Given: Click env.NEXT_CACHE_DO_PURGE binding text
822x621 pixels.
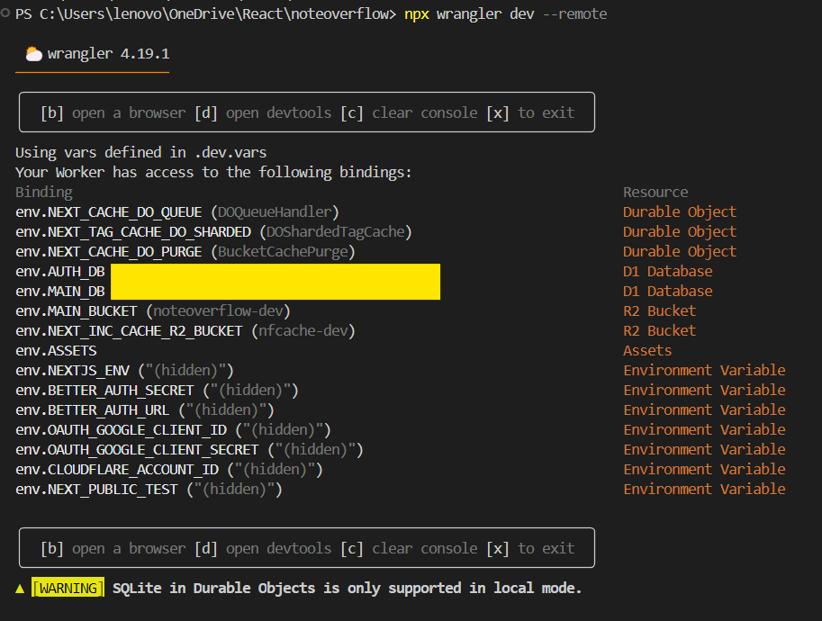Looking at the screenshot, I should pyautogui.click(x=109, y=252).
